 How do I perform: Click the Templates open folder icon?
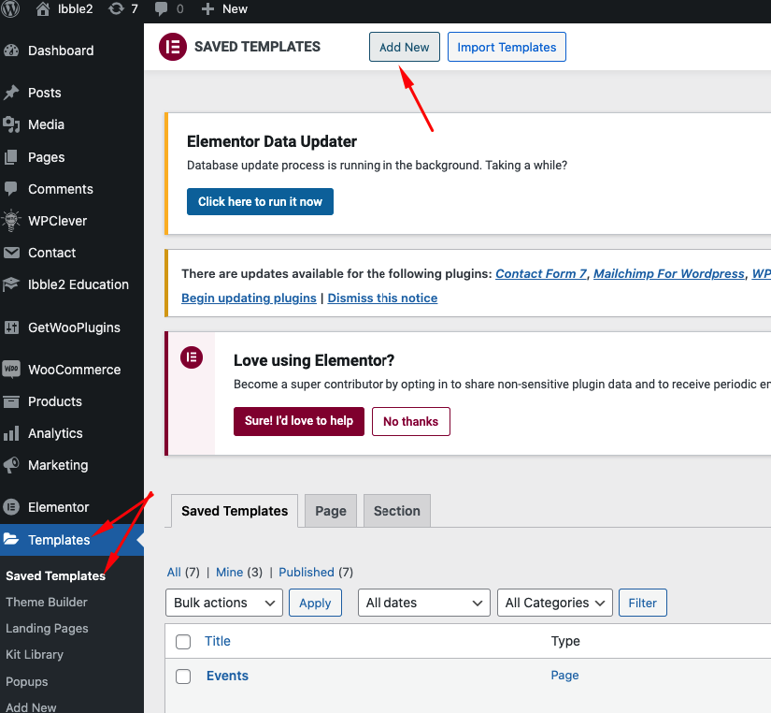[x=11, y=539]
